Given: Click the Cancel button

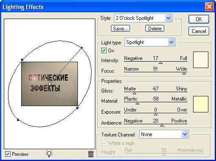Looking at the screenshot, I should [199, 31].
